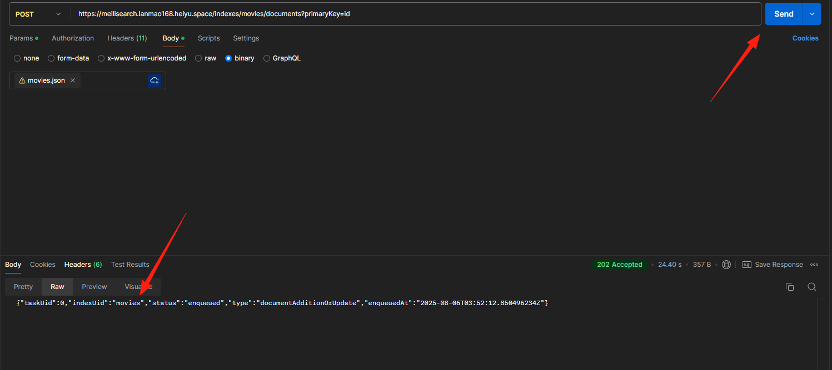Remove the movies.json file with the x
The width and height of the screenshot is (832, 370).
[73, 80]
